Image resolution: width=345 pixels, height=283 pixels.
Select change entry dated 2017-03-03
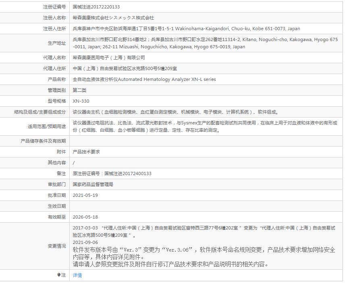pyautogui.click(x=204, y=231)
